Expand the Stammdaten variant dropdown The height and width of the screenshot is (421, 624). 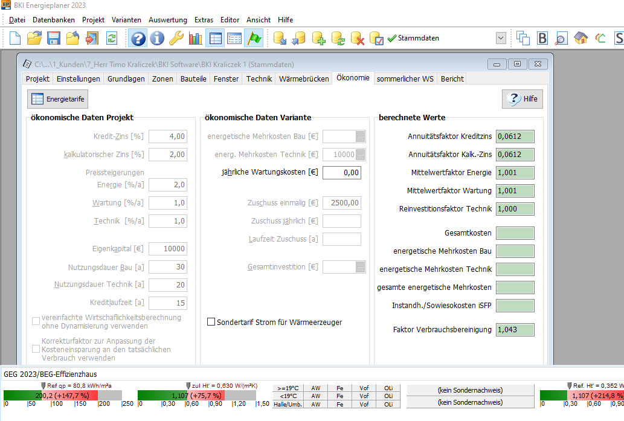pyautogui.click(x=501, y=39)
